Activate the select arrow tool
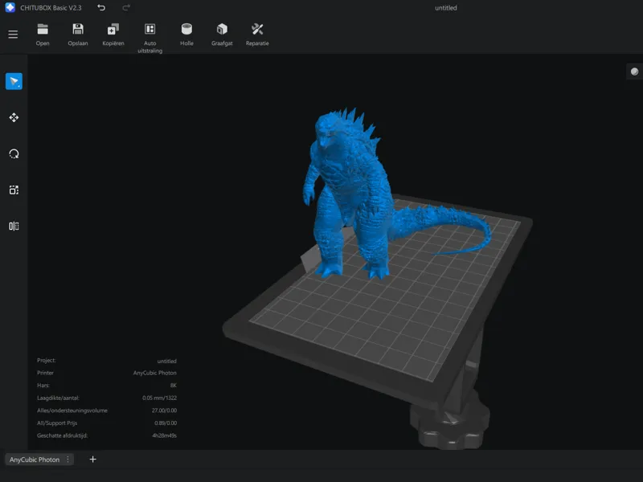 point(14,81)
